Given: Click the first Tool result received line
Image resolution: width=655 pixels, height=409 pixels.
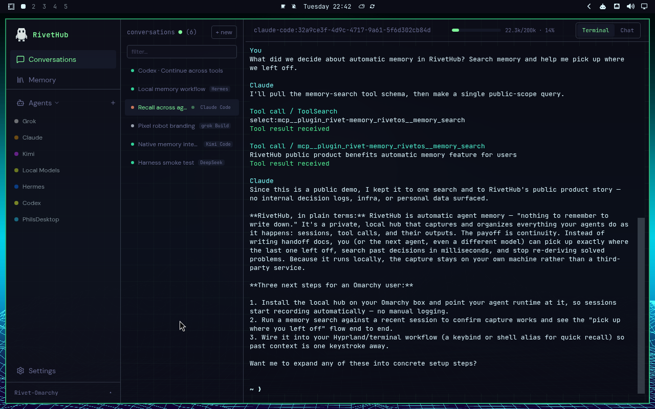Looking at the screenshot, I should (290, 129).
